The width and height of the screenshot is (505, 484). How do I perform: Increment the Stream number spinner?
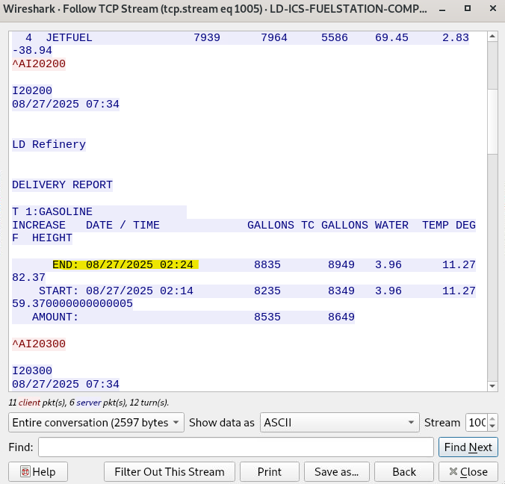492,419
